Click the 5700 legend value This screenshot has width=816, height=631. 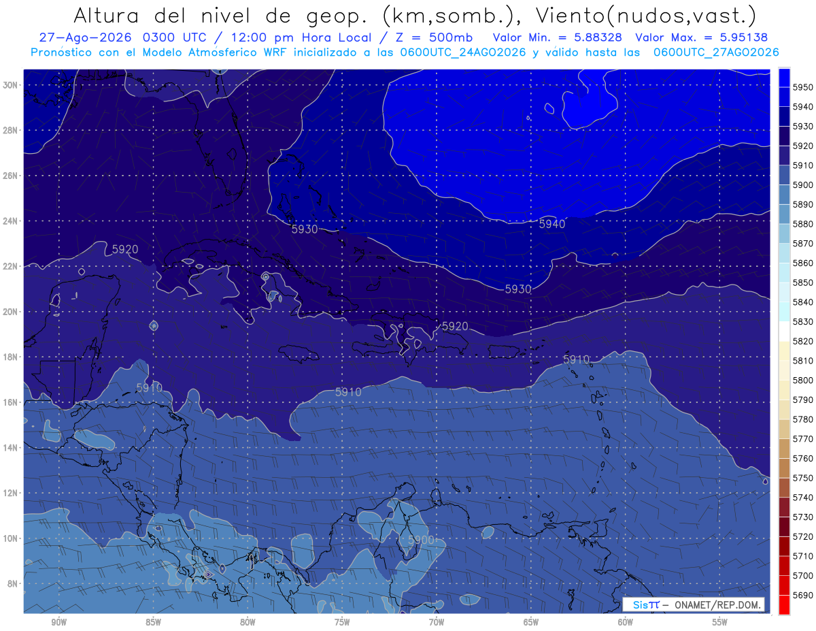click(x=803, y=575)
